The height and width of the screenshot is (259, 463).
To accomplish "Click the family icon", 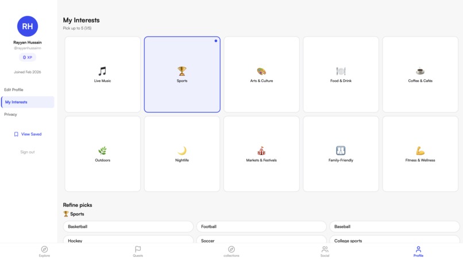I will click(341, 151).
